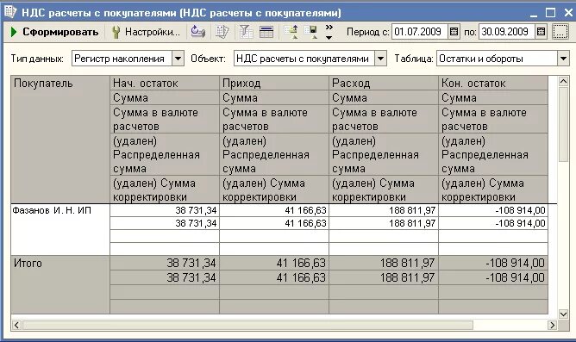Click the Кон. остаток column header
The image size is (576, 342).
click(493, 84)
